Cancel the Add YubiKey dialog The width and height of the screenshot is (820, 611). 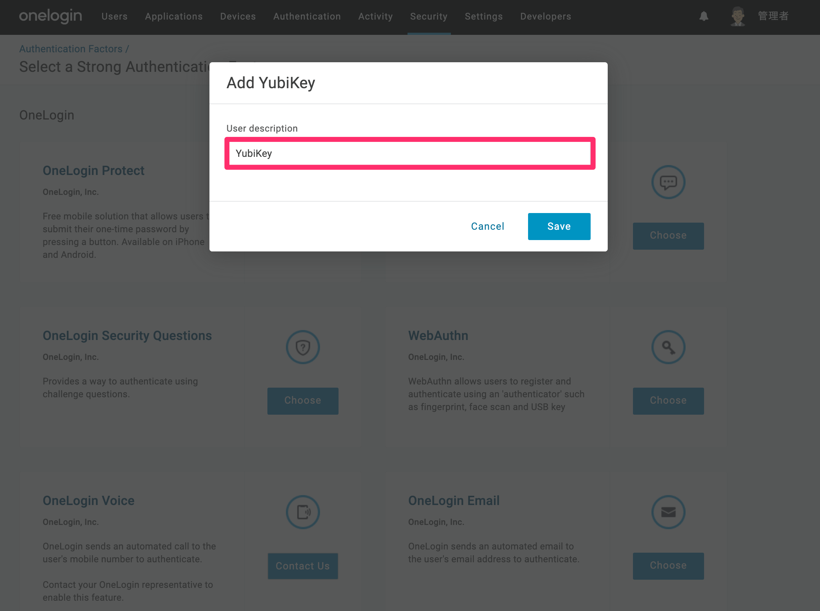click(488, 226)
